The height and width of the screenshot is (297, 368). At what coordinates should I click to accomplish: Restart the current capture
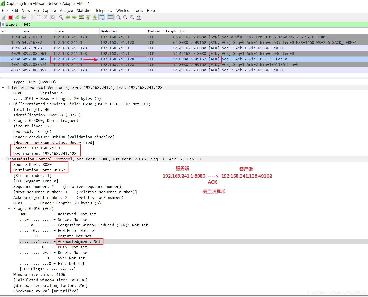pyautogui.click(x=17, y=17)
